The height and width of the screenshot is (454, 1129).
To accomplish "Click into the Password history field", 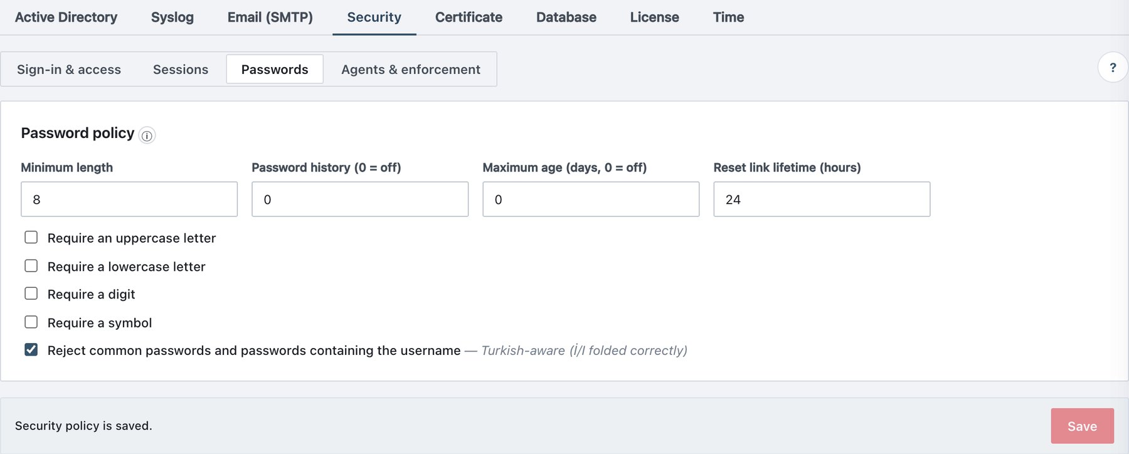I will (x=360, y=199).
